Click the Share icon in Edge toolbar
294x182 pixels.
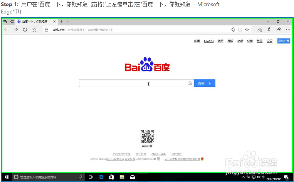(x=279, y=30)
